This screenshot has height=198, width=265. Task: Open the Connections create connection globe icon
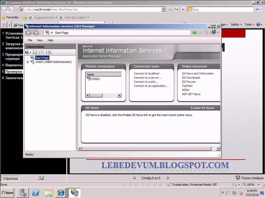(27, 52)
